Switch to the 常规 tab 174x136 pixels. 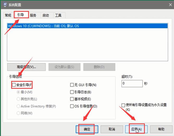tap(8, 15)
